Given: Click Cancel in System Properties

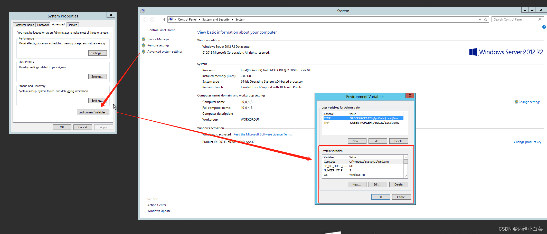Looking at the screenshot, I should click(83, 127).
